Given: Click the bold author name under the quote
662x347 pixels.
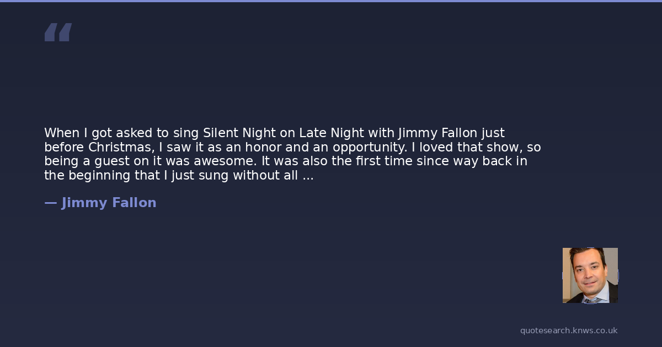Looking at the screenshot, I should tap(109, 203).
